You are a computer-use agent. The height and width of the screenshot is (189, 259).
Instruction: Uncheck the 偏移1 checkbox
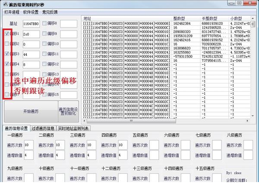point(7,34)
